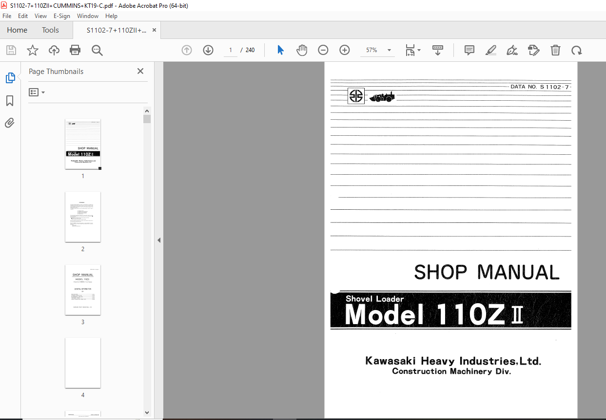This screenshot has height=420, width=606.
Task: Click the Kawasaki Heavy Industries, Ltd. text
Action: 453,361
